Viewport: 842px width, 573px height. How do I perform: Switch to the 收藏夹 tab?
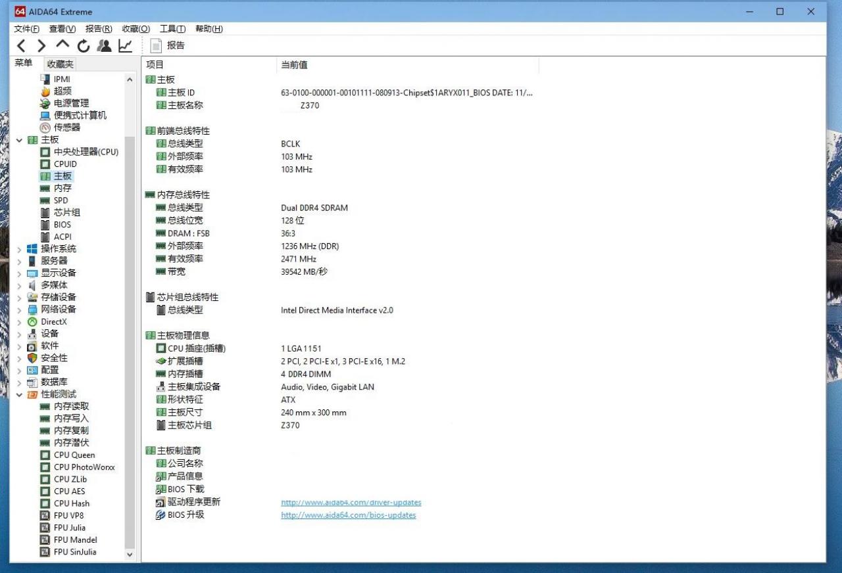(x=61, y=64)
